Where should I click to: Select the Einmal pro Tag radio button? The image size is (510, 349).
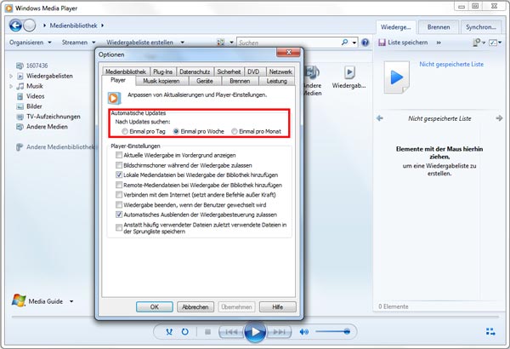[x=125, y=131]
